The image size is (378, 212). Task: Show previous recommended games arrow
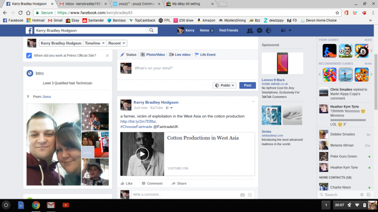pyautogui.click(x=320, y=75)
